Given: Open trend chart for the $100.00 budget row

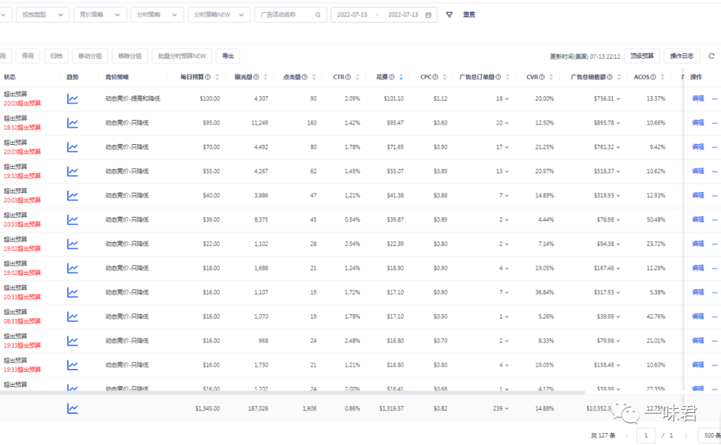Looking at the screenshot, I should (x=72, y=99).
